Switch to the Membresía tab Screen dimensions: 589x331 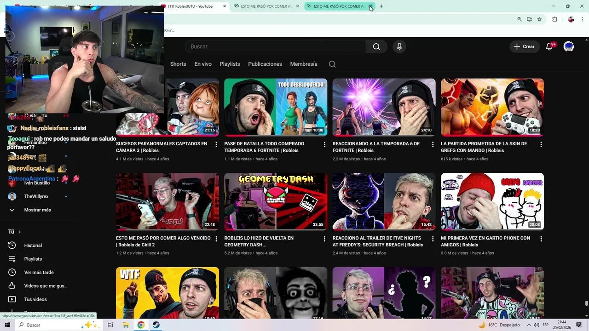pyautogui.click(x=304, y=64)
